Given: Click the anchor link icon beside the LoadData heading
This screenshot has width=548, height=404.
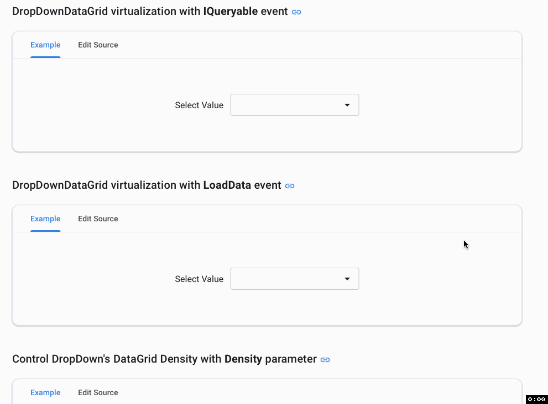Looking at the screenshot, I should [290, 185].
